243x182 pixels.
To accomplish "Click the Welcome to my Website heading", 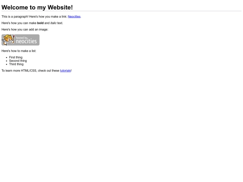I will tap(37, 7).
